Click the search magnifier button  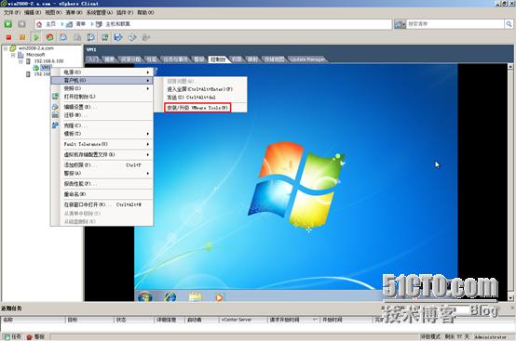[x=509, y=24]
